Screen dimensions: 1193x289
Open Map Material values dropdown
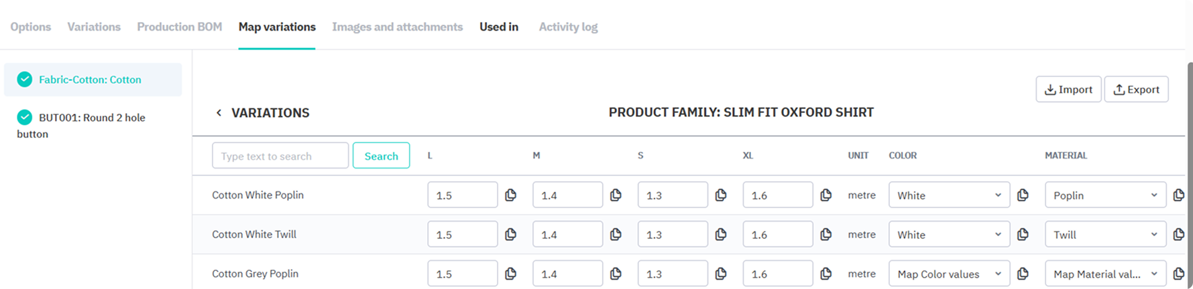pos(1104,274)
